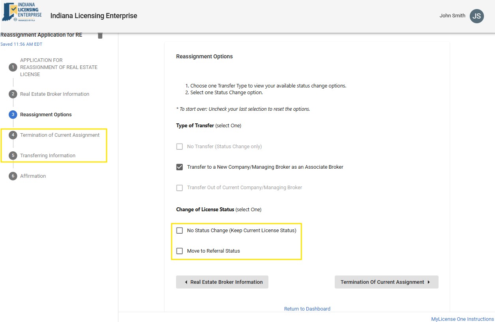Uncheck Transfer to a New Company checkbox
The height and width of the screenshot is (322, 495).
click(180, 167)
